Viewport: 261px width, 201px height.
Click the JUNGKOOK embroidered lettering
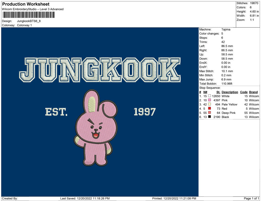(100, 70)
